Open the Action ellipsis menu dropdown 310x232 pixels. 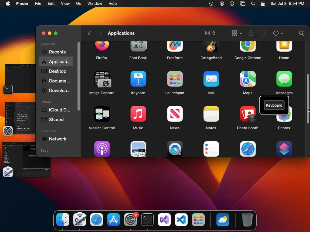point(278,33)
